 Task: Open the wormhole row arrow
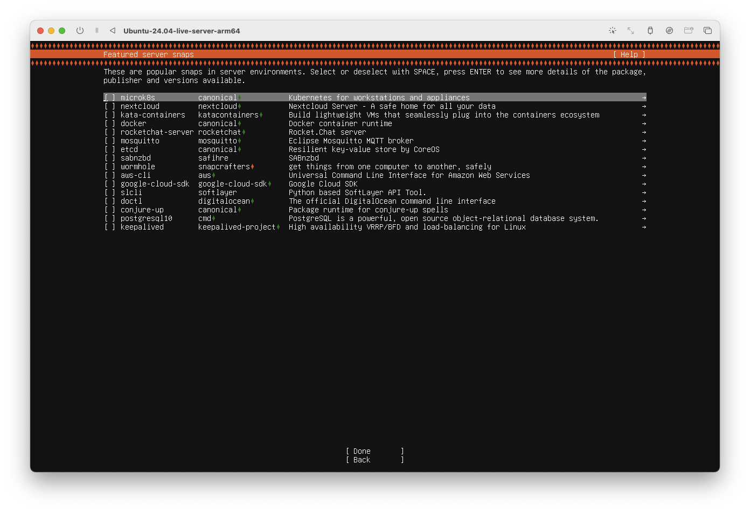[644, 167]
